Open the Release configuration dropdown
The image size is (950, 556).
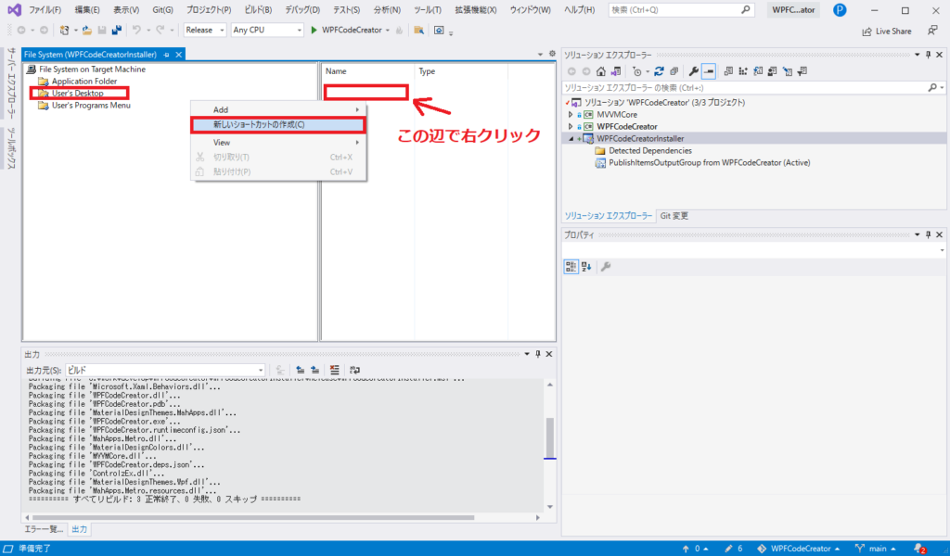(x=205, y=30)
